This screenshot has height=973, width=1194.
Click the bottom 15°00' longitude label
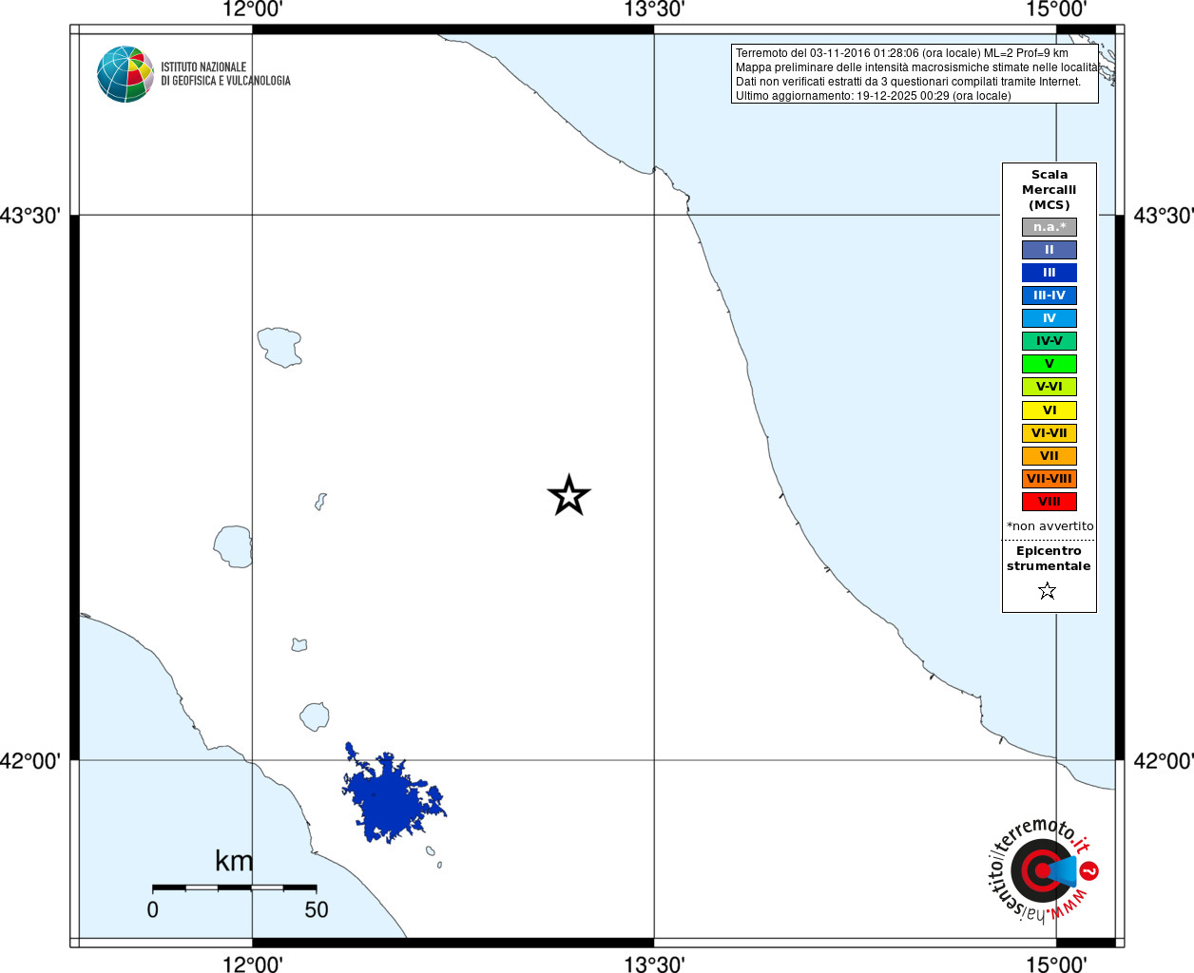pos(1056,963)
